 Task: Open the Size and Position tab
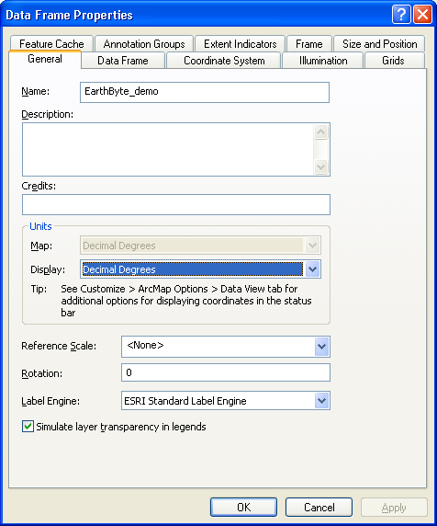click(379, 44)
